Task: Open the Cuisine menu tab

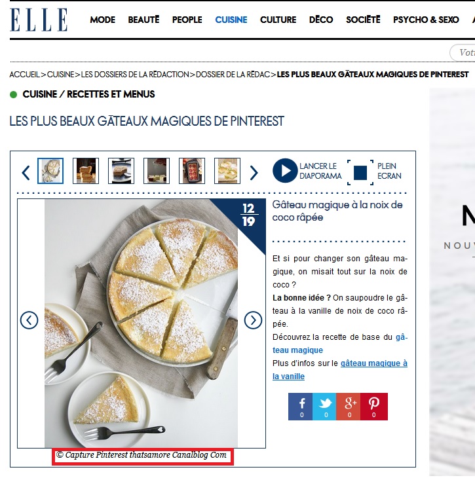Action: click(231, 20)
